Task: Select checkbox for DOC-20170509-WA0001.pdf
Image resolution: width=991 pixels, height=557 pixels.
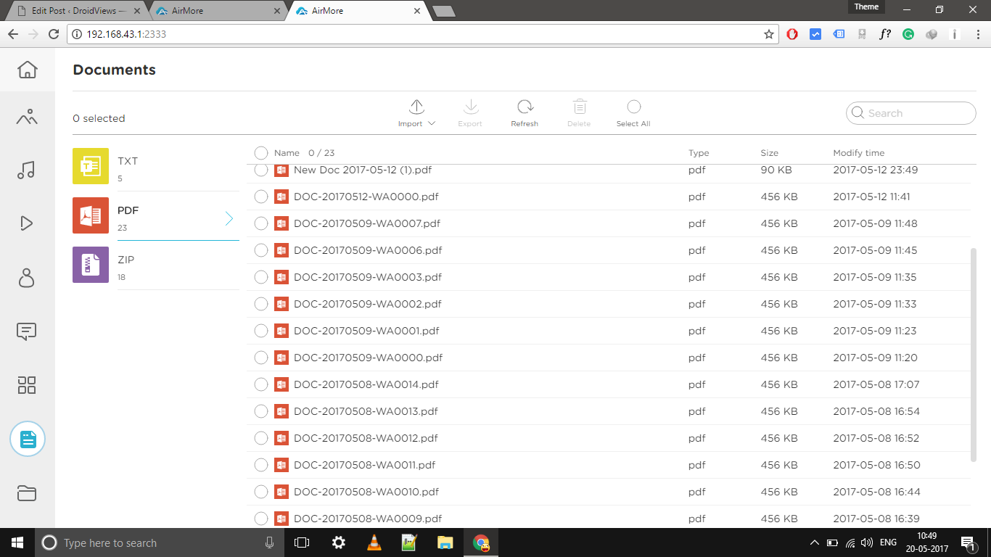Action: tap(261, 331)
